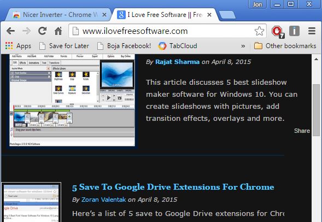322x222 pixels.
Task: Click the text "on April 8, 2015" under Rajat Sharma
Action: tap(226, 62)
